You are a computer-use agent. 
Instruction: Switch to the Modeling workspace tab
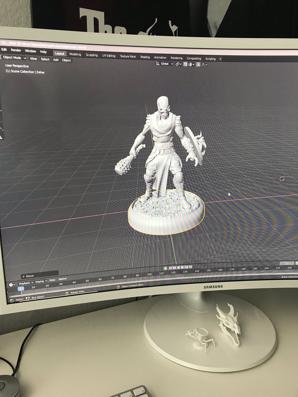(75, 54)
